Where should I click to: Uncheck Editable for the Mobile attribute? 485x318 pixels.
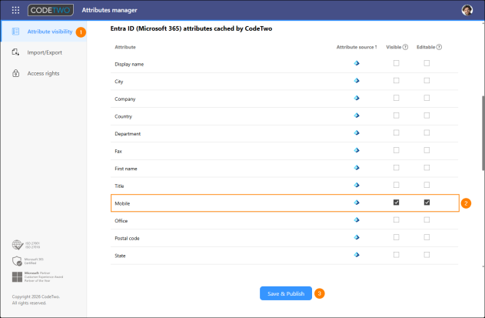coord(427,203)
